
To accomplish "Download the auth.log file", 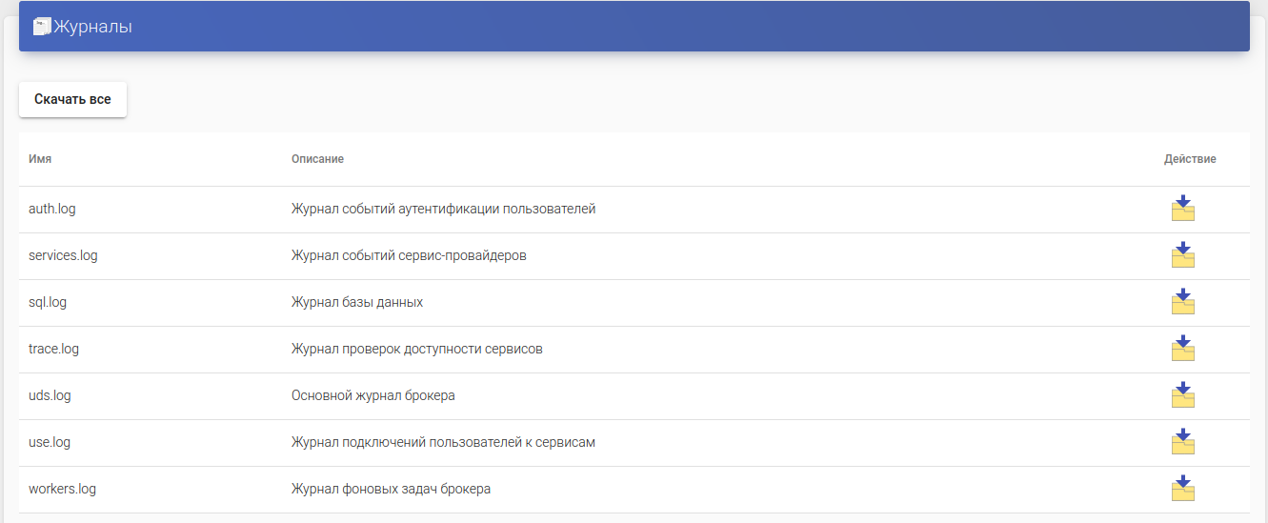I will pyautogui.click(x=1182, y=209).
